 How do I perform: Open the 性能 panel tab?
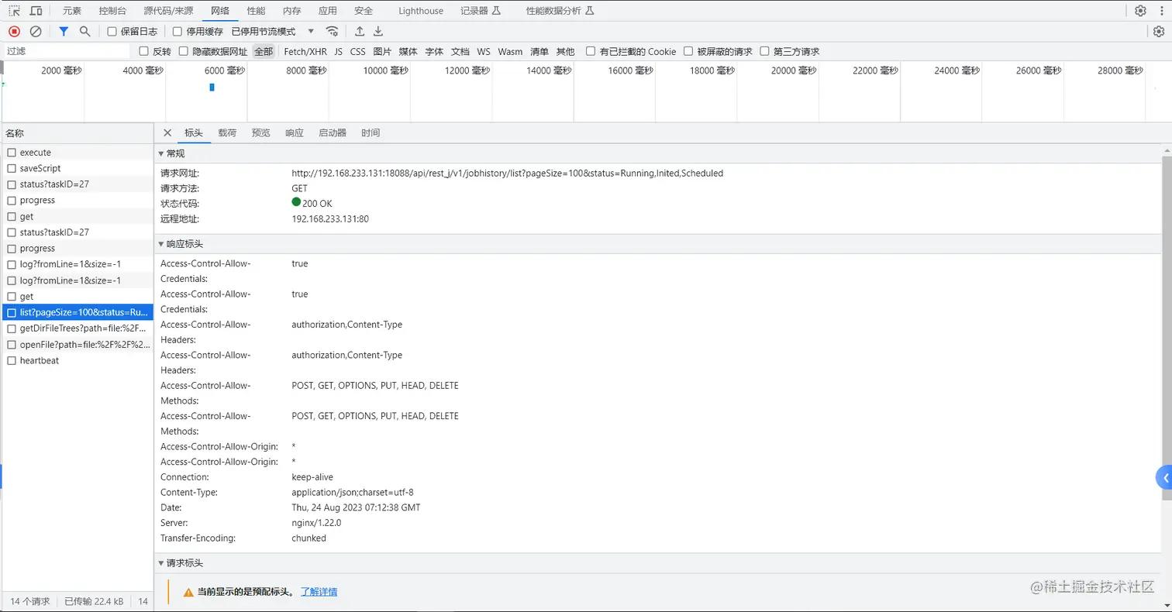pos(256,11)
